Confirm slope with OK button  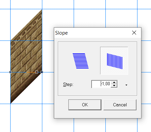coord(85,105)
